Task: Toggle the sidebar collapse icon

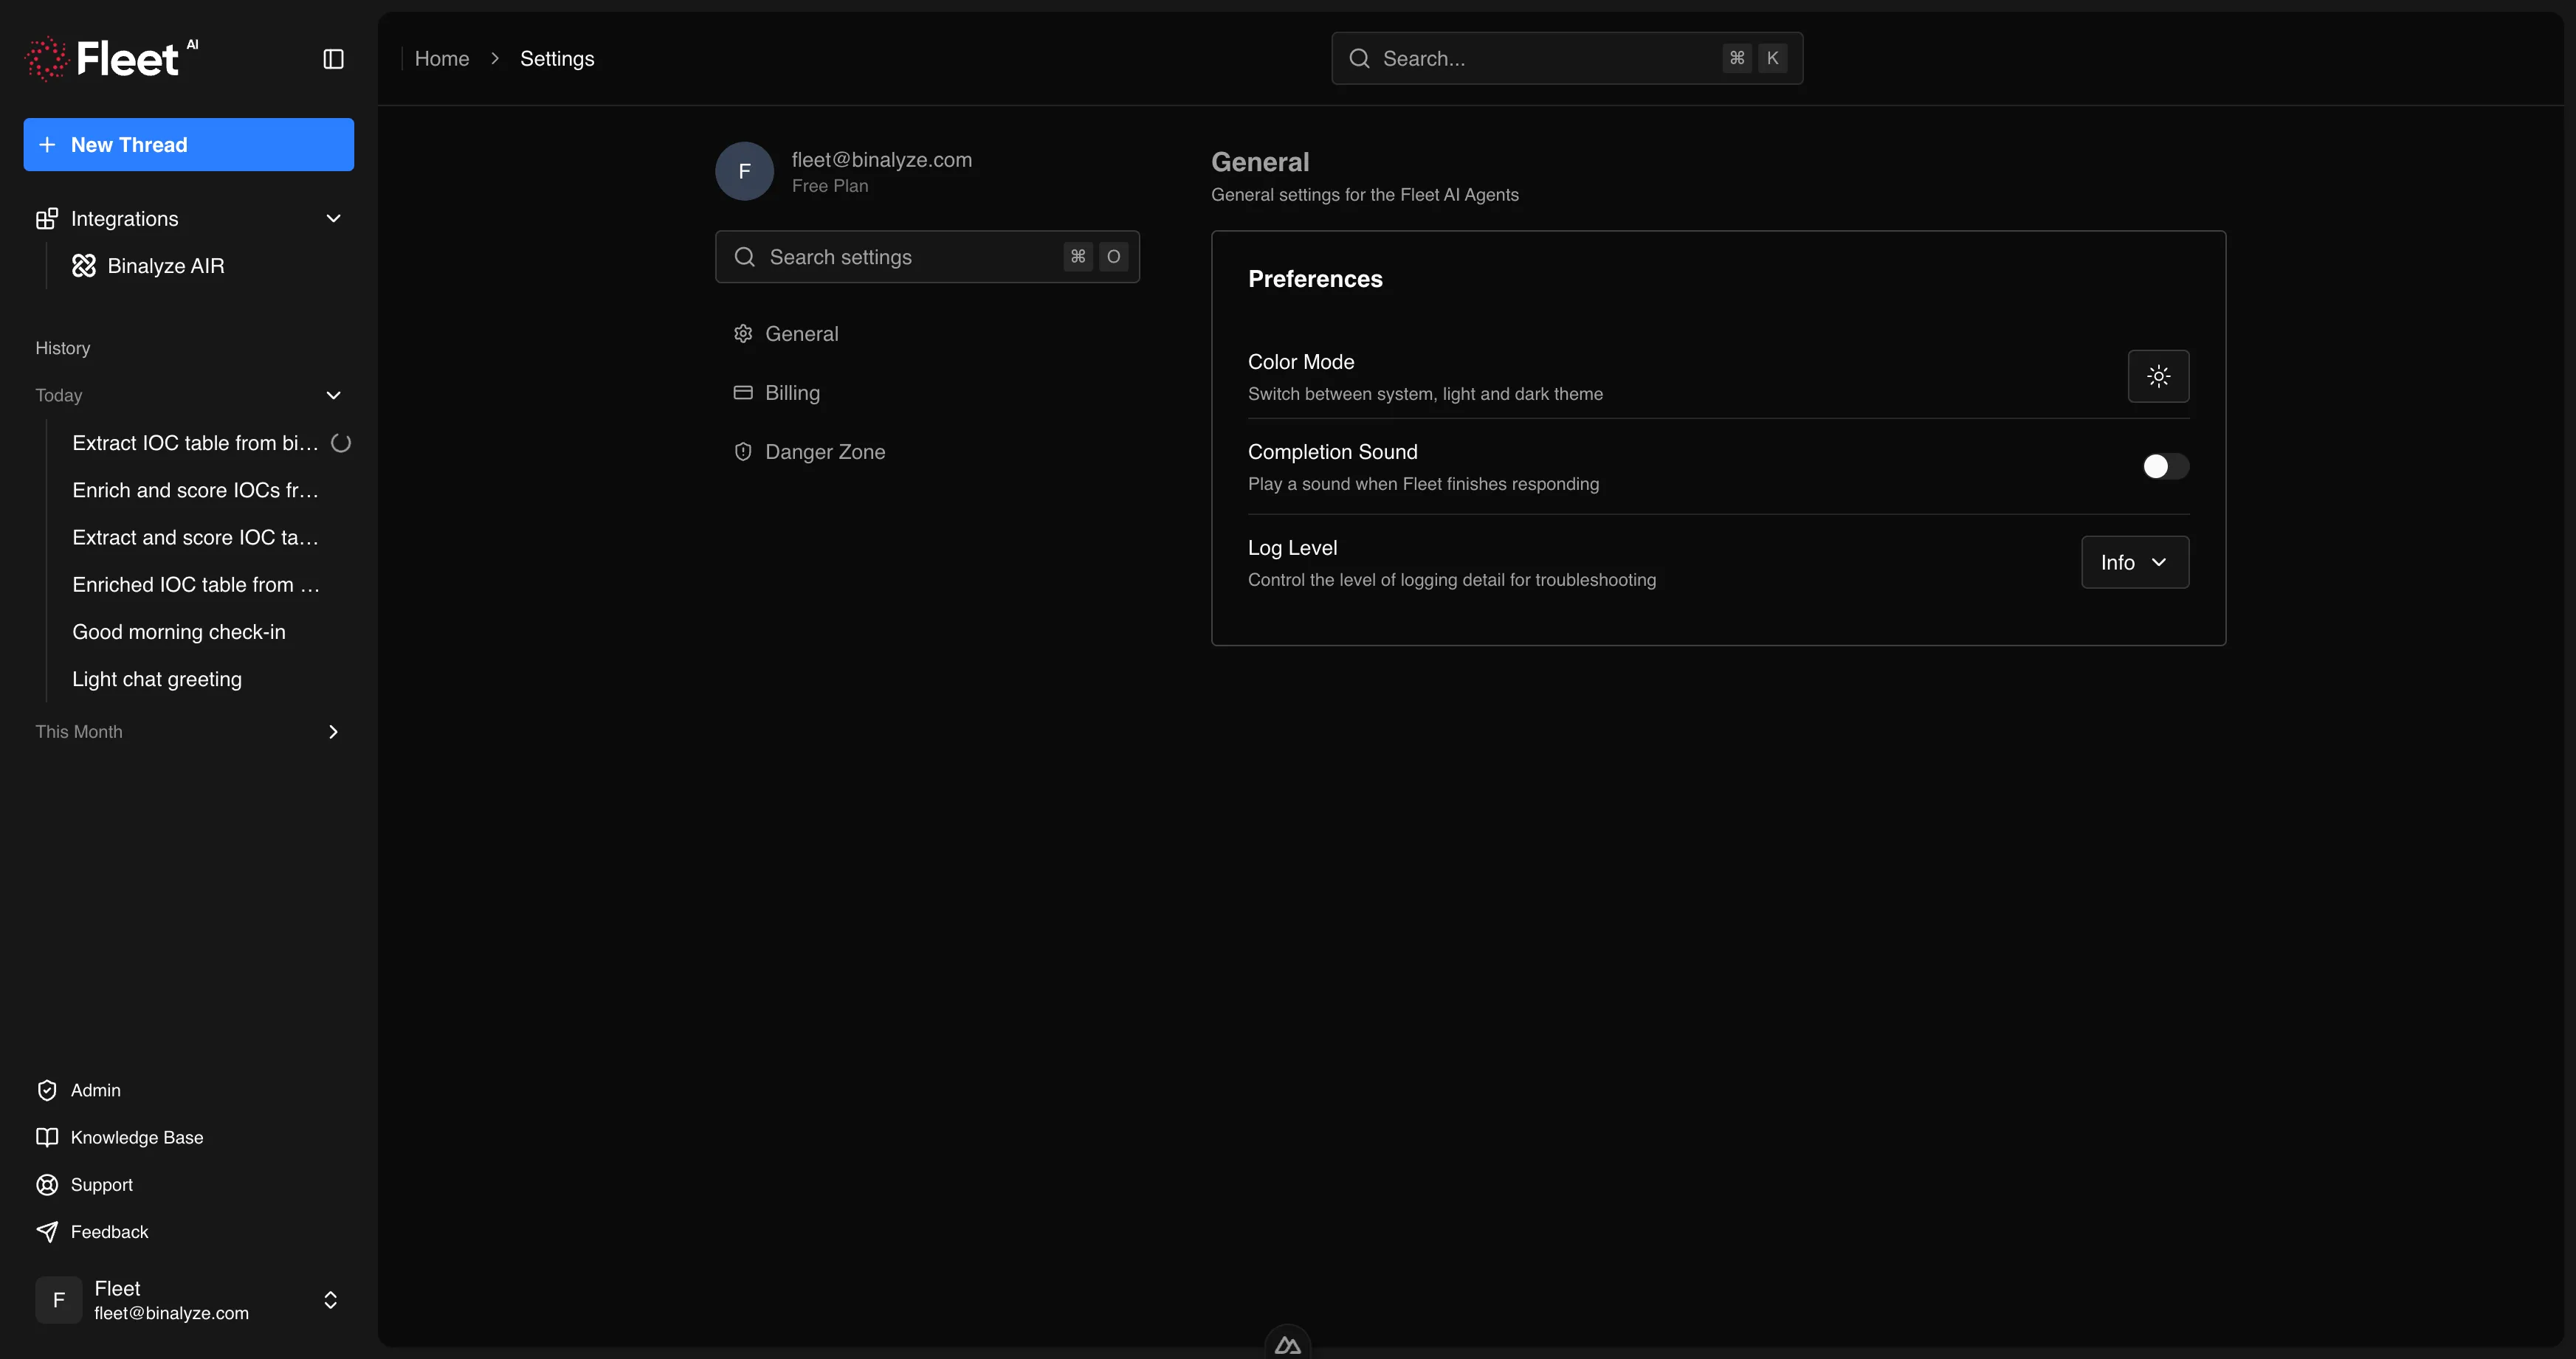Action: point(332,59)
